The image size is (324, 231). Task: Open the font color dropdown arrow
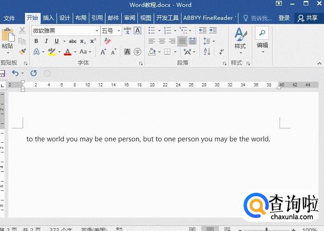coord(75,52)
